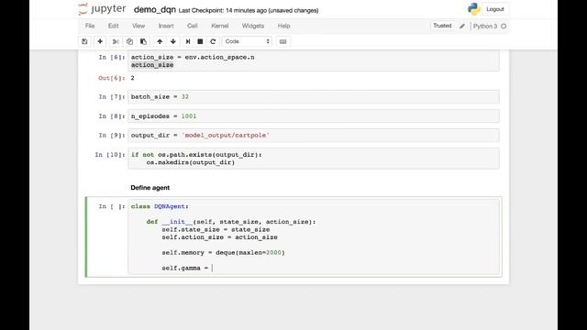The width and height of the screenshot is (587, 330).
Task: Click the os.makedirs(output_dir) line
Action: click(191, 162)
